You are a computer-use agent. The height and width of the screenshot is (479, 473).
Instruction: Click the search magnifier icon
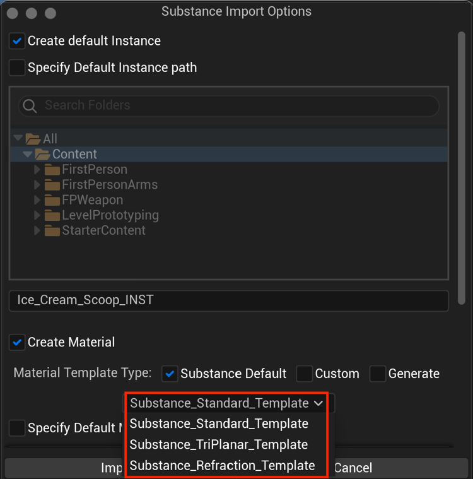(30, 105)
